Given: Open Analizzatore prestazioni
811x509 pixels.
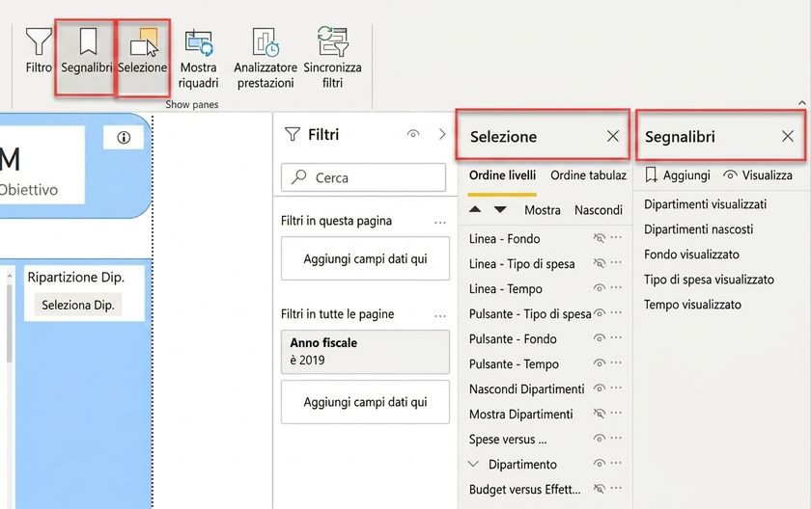Looking at the screenshot, I should 266,60.
